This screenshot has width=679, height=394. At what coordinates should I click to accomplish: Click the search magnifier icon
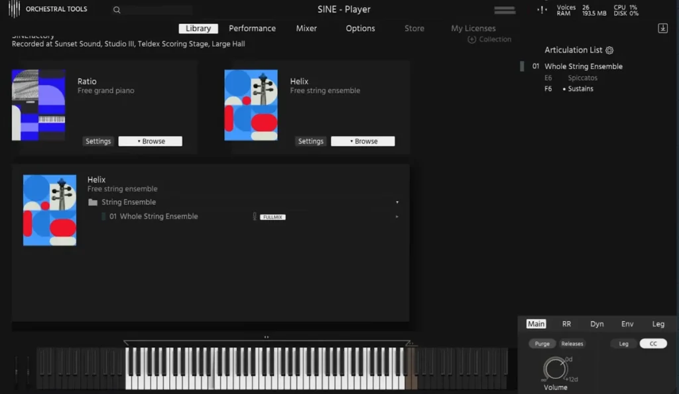[117, 9]
